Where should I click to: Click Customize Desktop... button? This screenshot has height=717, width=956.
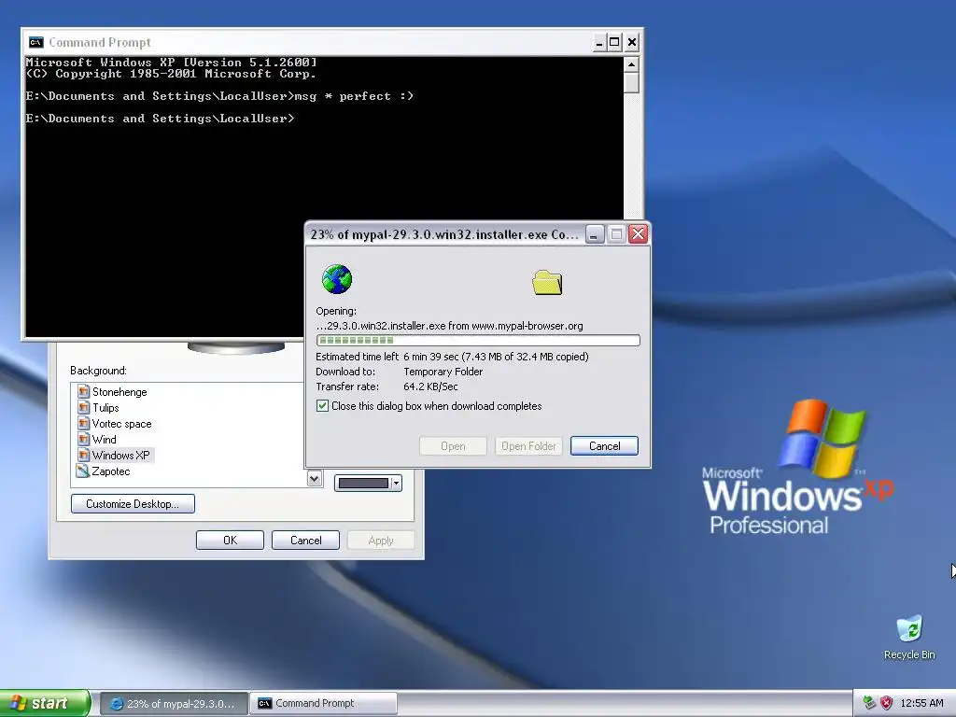(x=133, y=503)
